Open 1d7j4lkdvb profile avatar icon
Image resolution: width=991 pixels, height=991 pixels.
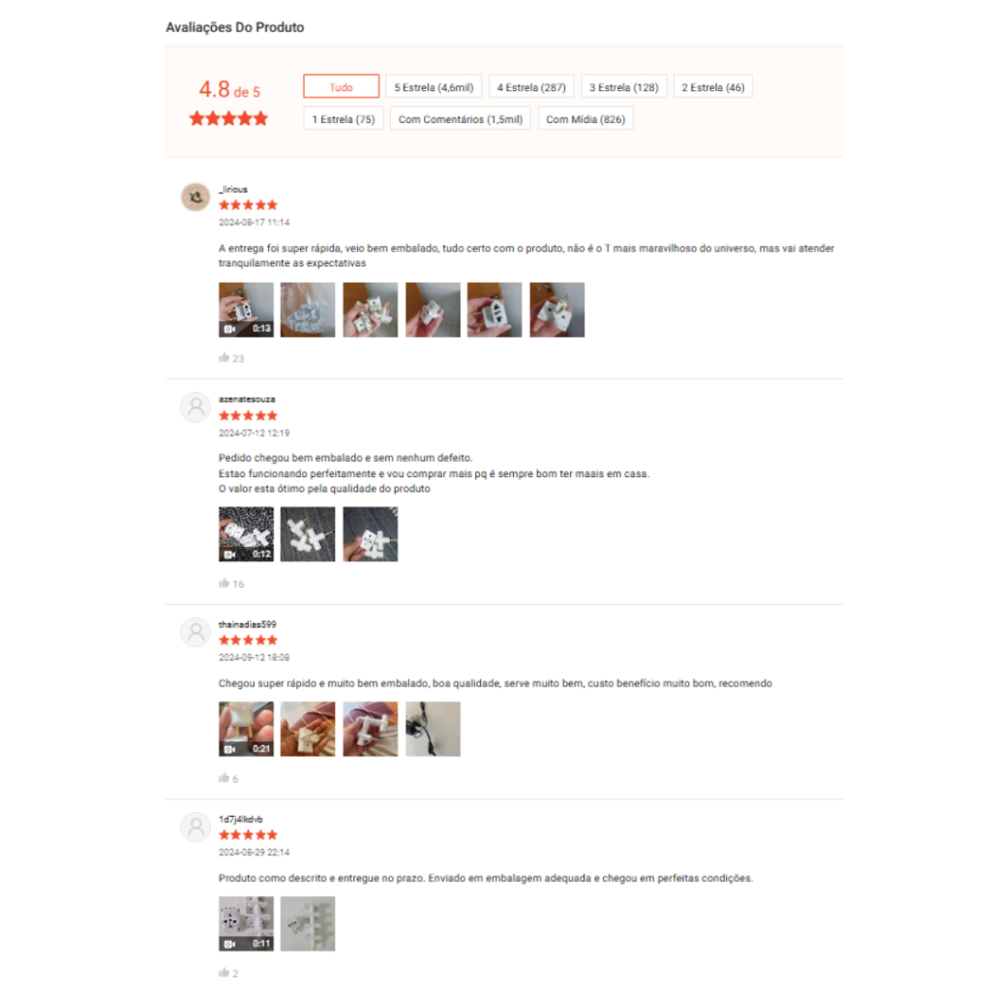195,826
